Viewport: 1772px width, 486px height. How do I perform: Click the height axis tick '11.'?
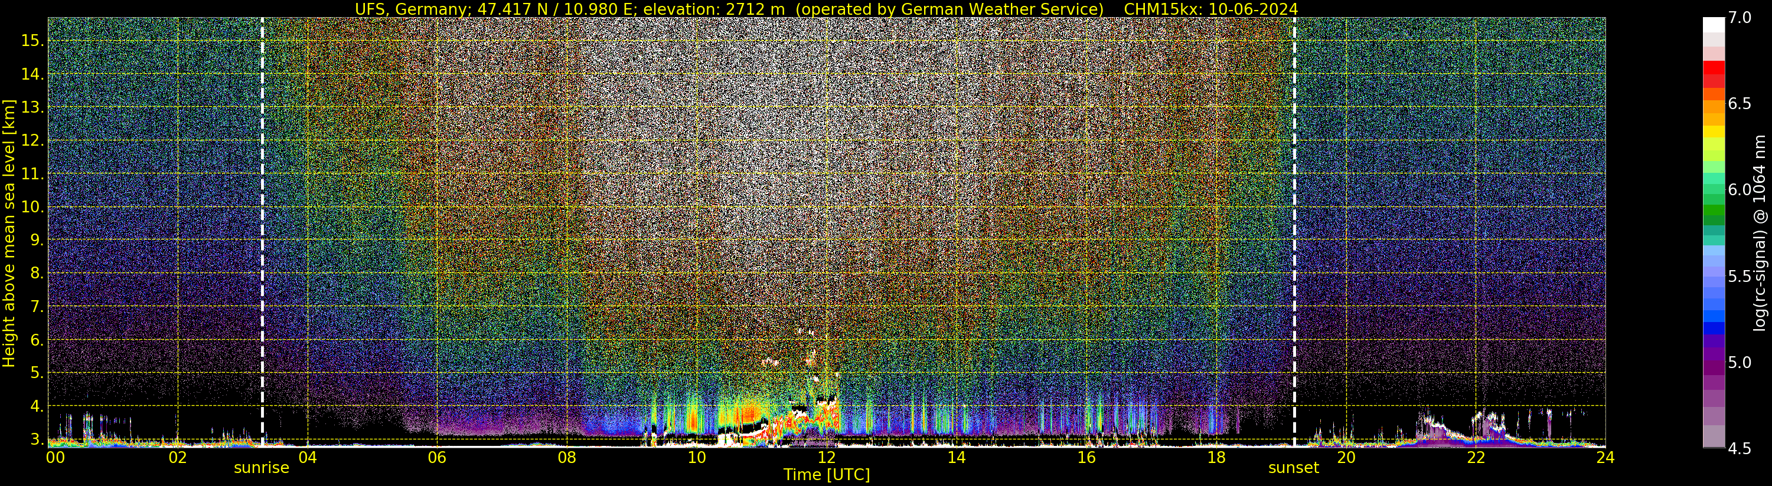32,174
